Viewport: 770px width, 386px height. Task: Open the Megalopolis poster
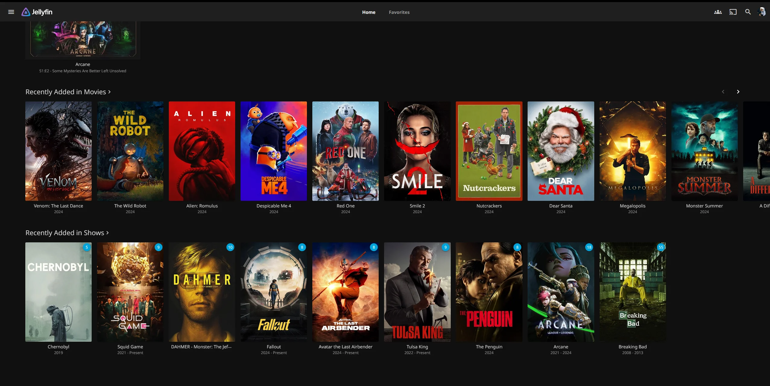(633, 151)
